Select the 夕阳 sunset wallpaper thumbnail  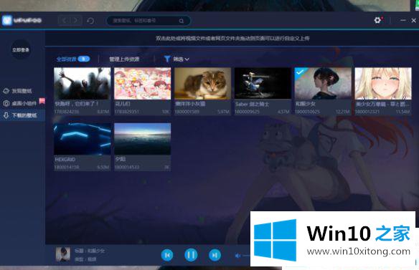143,139
